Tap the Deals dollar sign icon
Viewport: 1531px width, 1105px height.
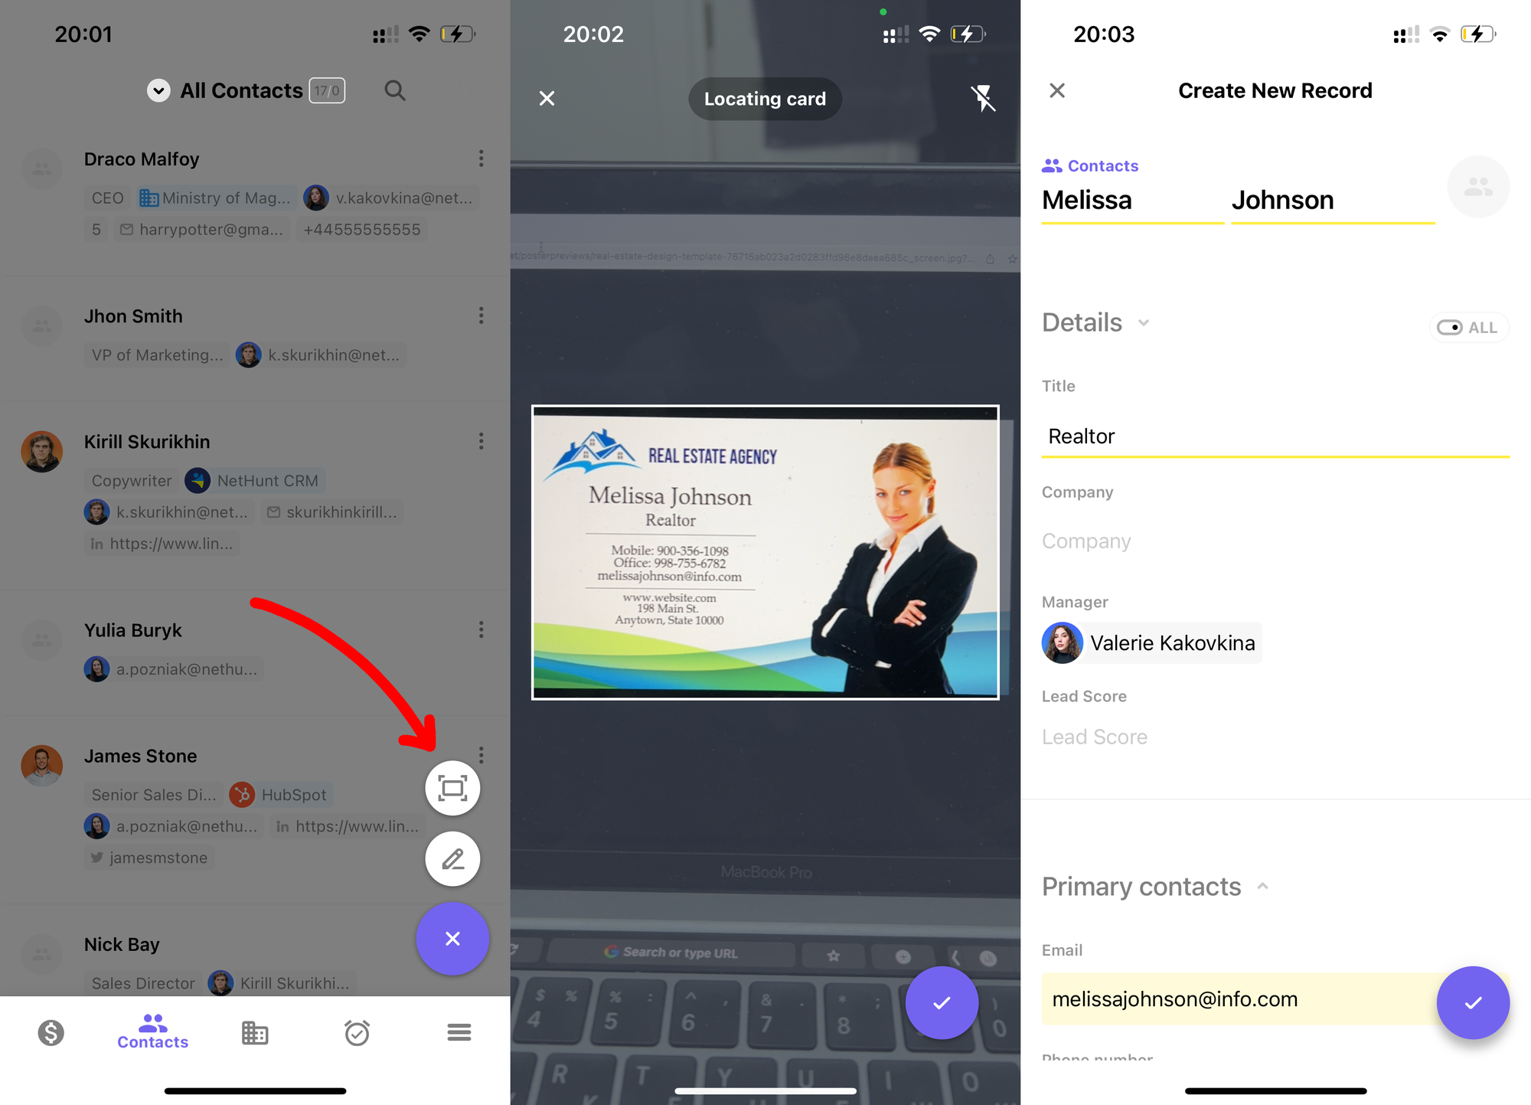(x=51, y=1031)
